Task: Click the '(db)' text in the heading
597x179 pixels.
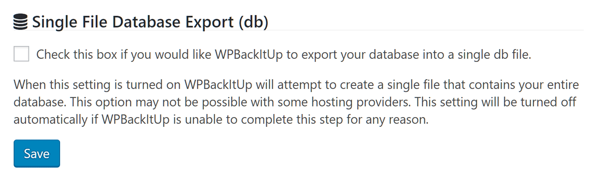Action: click(x=253, y=22)
